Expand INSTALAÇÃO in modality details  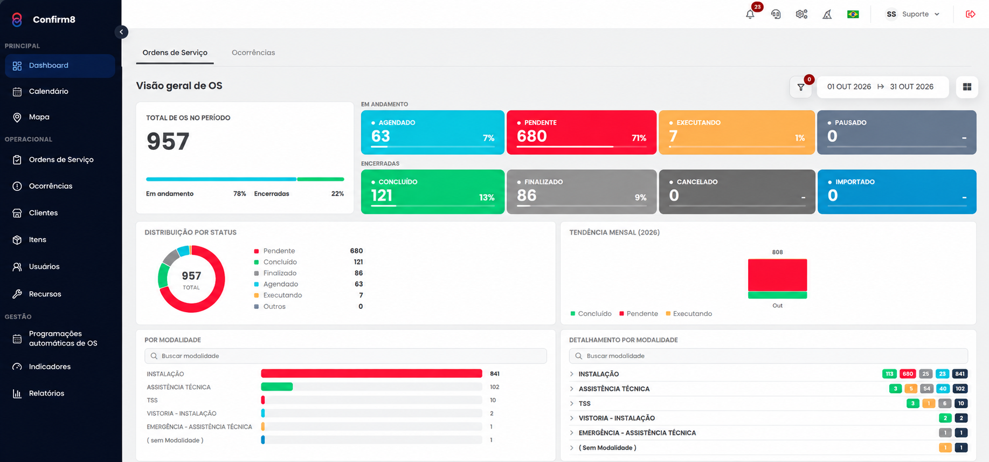[572, 374]
